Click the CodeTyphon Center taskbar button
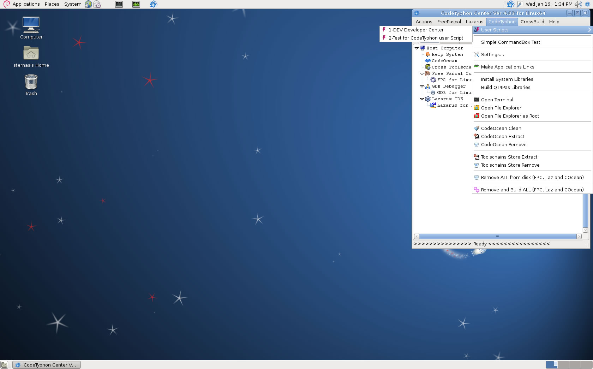This screenshot has height=369, width=593. tap(47, 365)
